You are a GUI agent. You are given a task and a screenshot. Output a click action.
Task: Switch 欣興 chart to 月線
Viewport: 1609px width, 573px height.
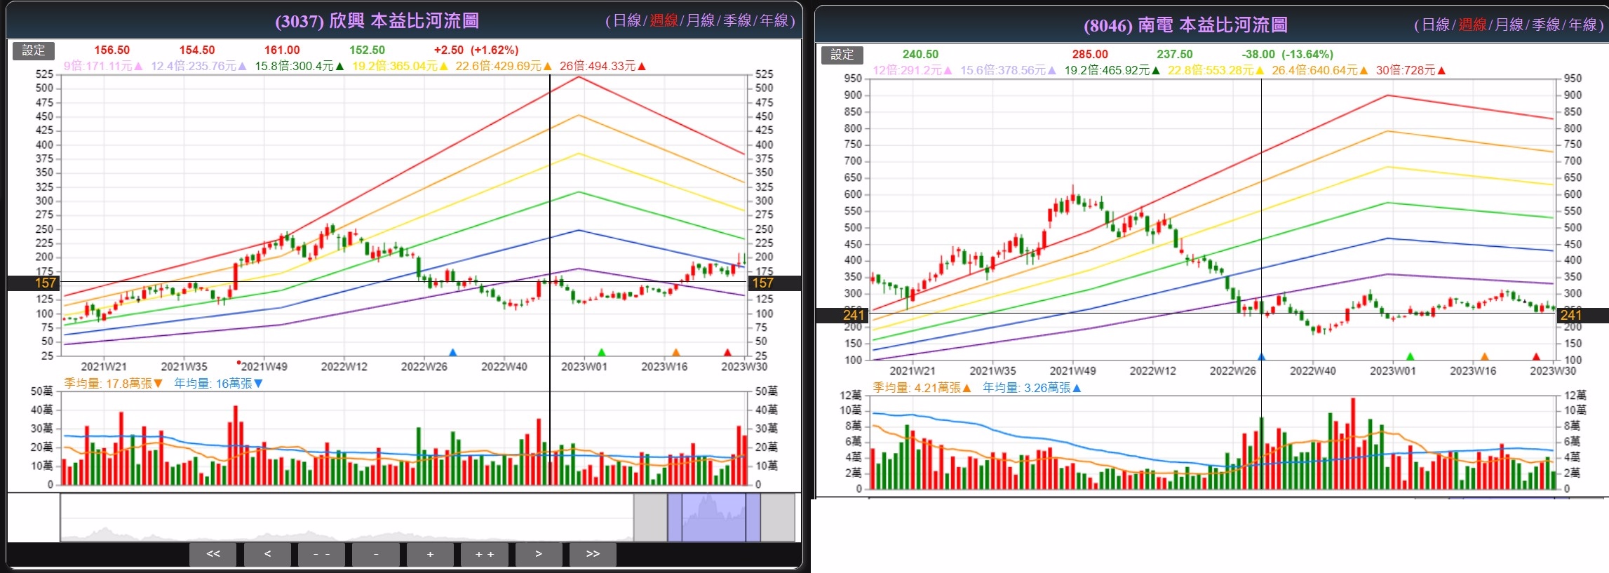[x=700, y=21]
